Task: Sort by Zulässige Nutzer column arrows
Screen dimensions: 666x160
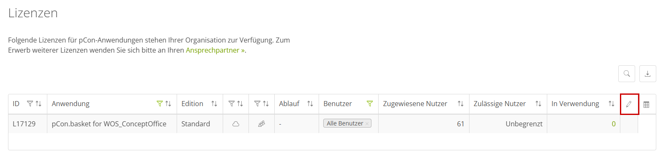Action: (x=538, y=104)
